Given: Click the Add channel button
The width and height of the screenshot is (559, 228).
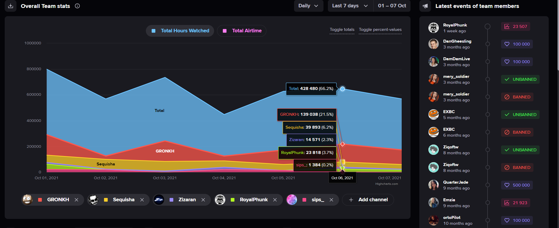Looking at the screenshot, I should pyautogui.click(x=368, y=200).
